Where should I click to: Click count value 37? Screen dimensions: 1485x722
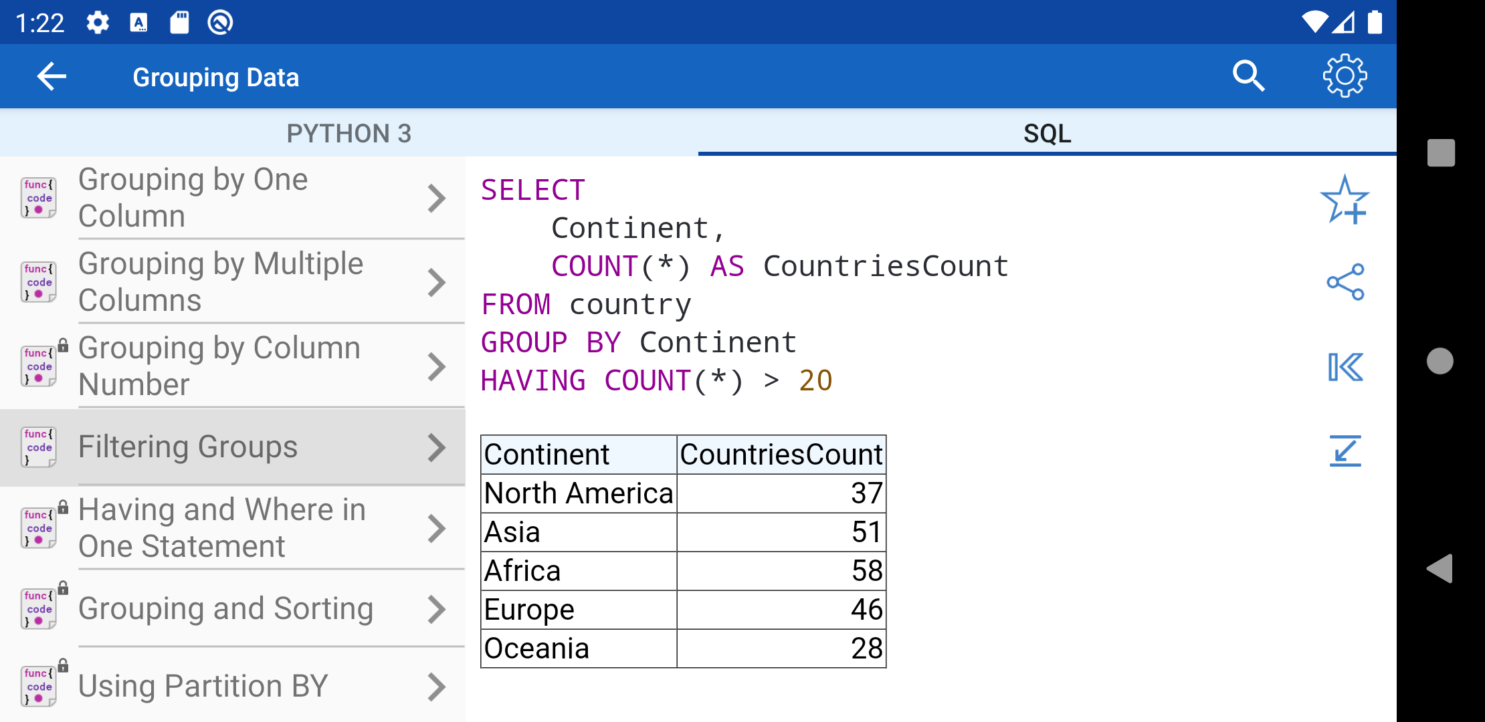click(x=781, y=493)
